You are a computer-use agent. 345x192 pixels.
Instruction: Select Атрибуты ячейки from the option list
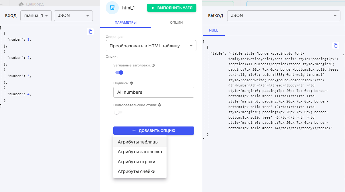(x=137, y=171)
